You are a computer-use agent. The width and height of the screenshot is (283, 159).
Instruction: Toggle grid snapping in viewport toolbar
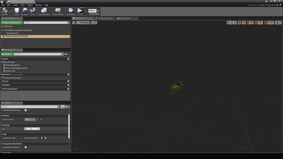[x=247, y=23]
